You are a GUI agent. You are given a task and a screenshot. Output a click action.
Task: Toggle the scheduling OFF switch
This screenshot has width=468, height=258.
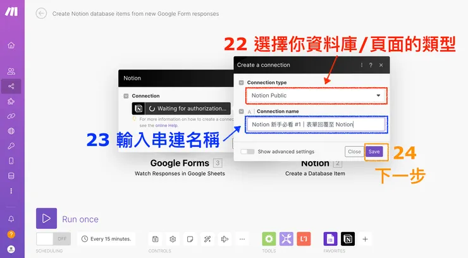[x=53, y=238]
